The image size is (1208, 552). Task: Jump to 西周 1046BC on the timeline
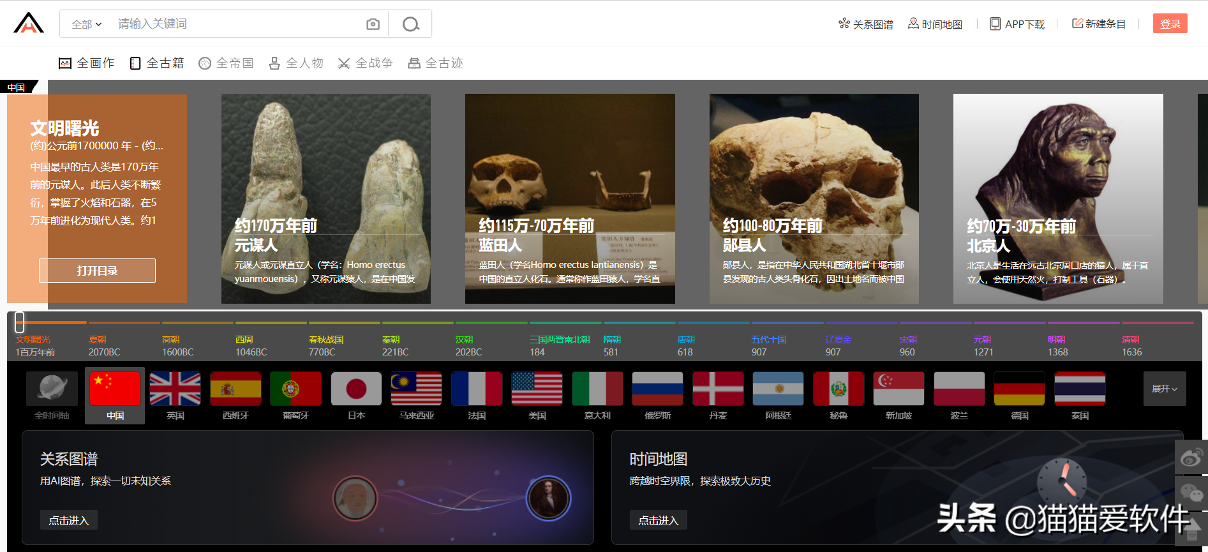pyautogui.click(x=251, y=345)
